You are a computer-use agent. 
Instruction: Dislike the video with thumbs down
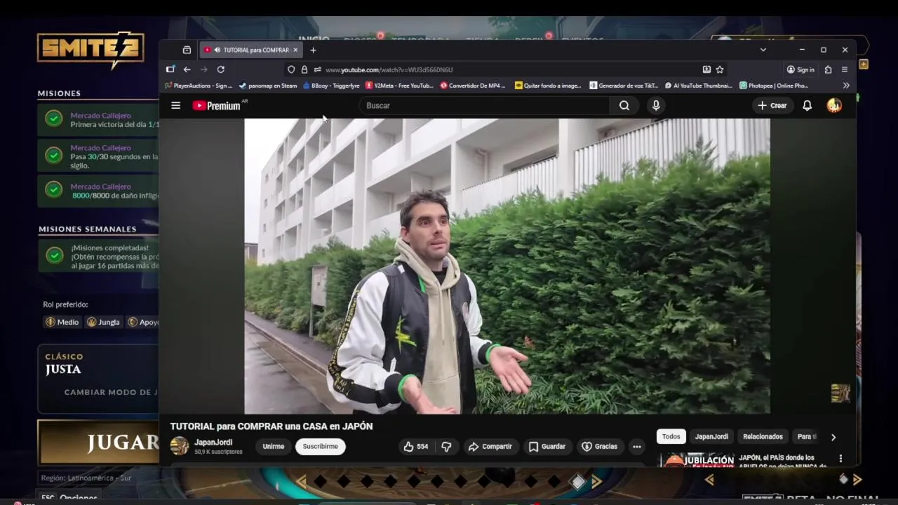click(446, 446)
